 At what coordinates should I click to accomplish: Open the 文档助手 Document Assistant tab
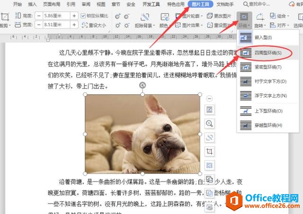225,4
